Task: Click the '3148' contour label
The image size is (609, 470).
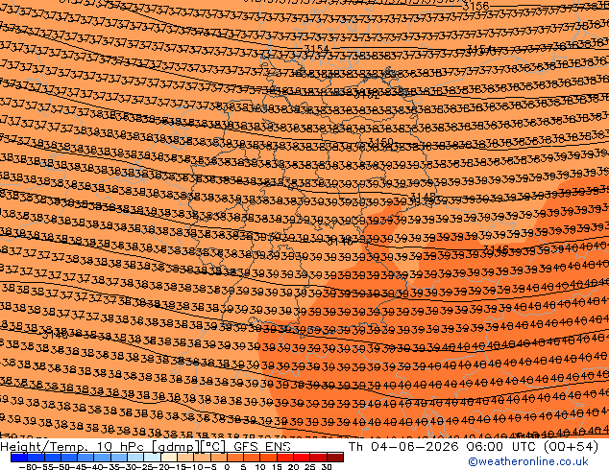Action: click(424, 197)
